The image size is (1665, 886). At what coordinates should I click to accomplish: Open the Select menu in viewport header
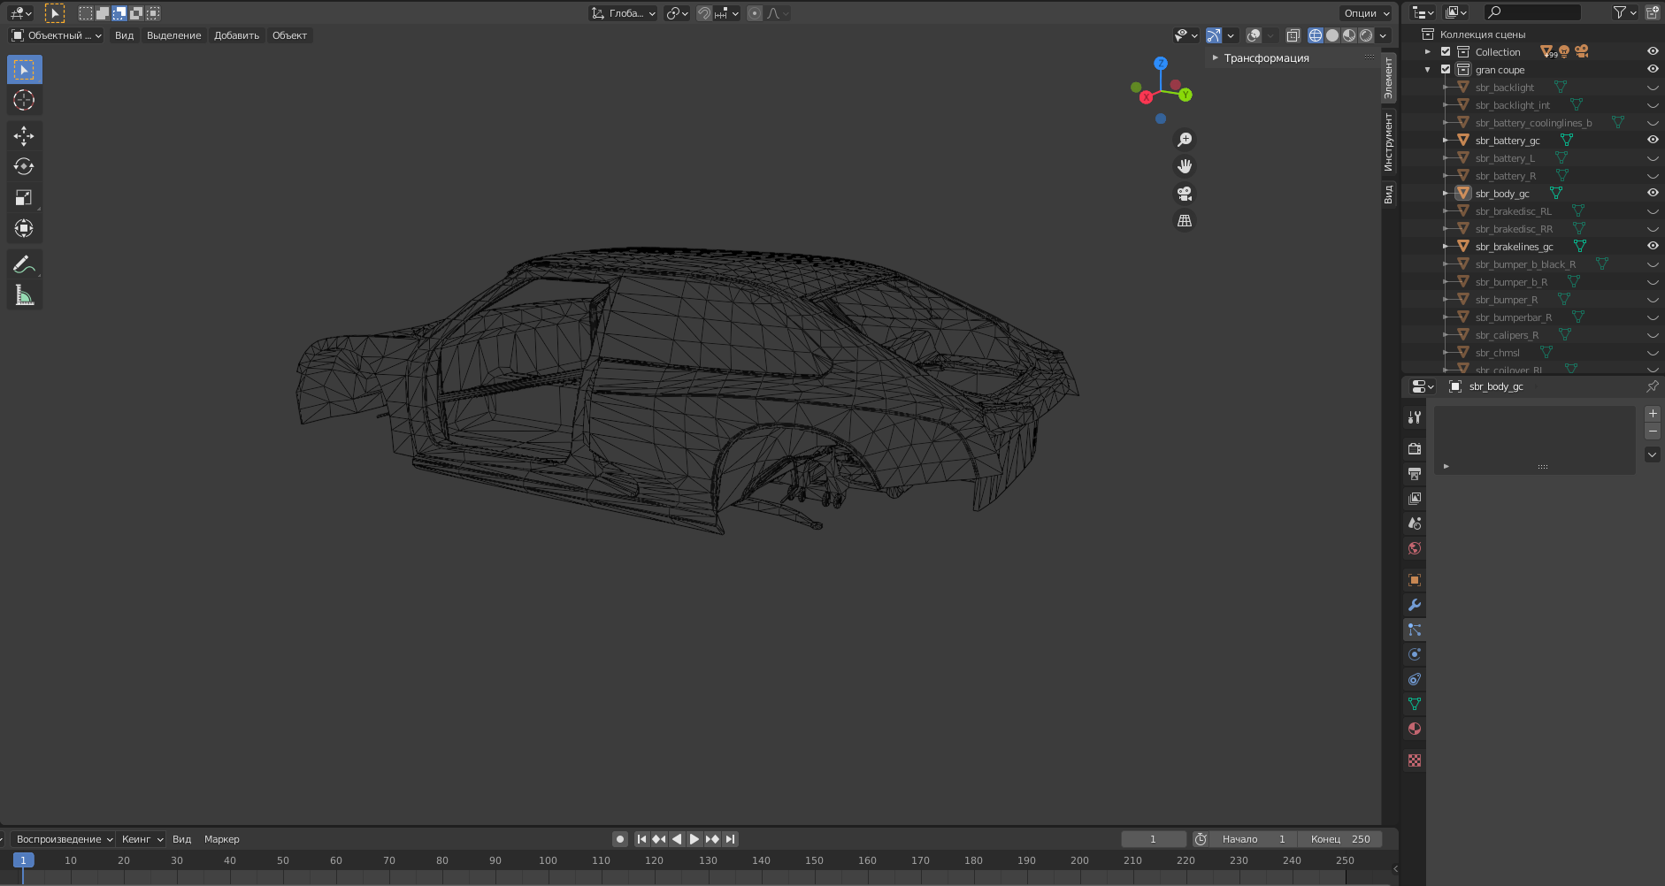(173, 36)
